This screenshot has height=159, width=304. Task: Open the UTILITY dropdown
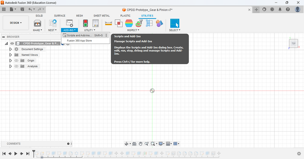pos(90,30)
